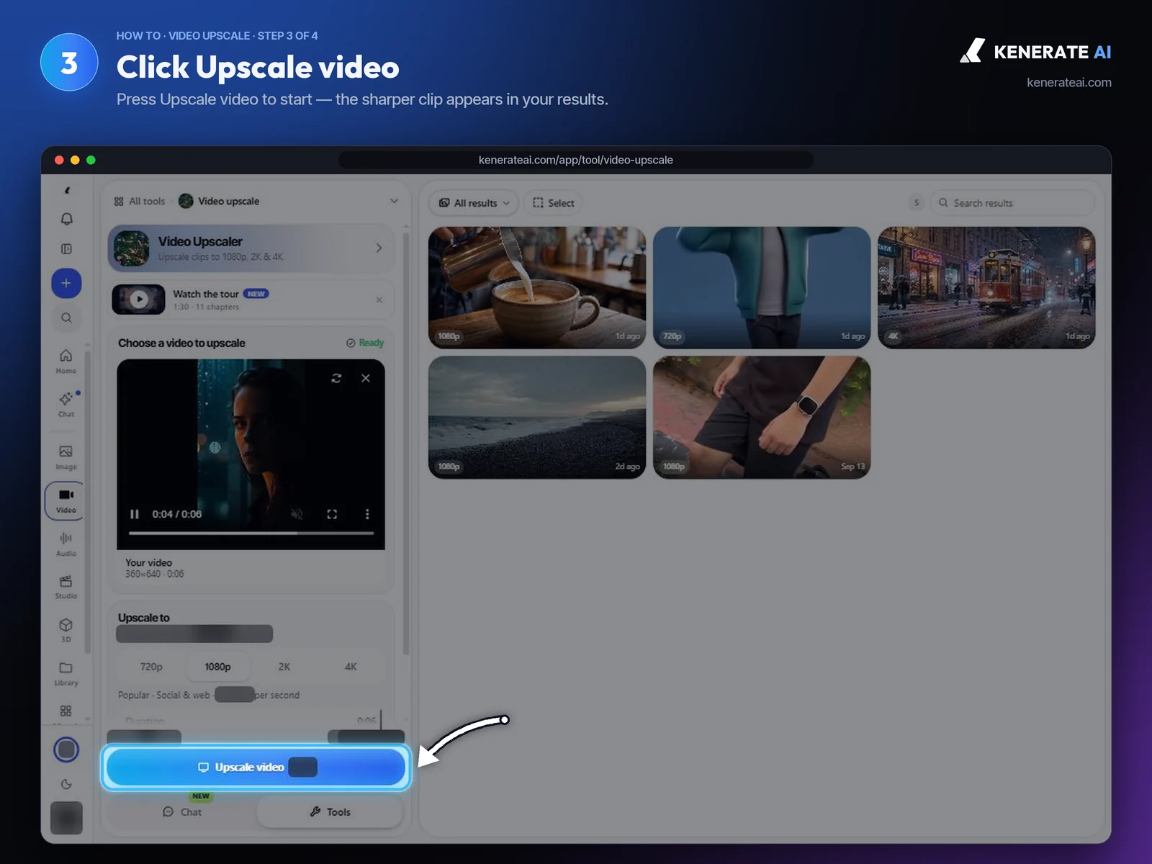Viewport: 1152px width, 864px height.
Task: Expand the Video upscale tool chevron
Action: coord(394,201)
